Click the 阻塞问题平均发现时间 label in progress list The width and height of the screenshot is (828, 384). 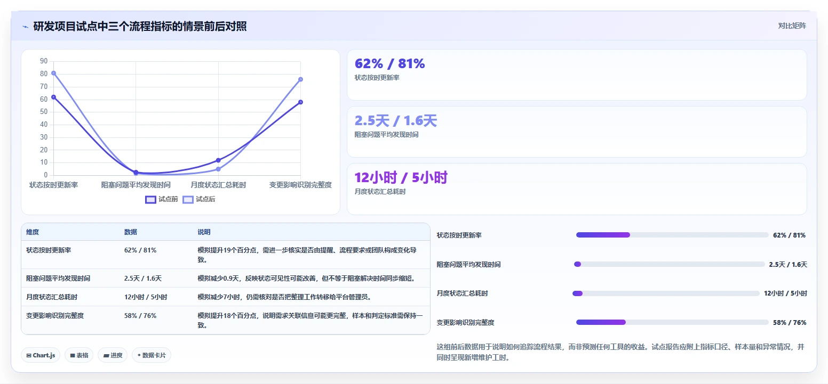click(x=469, y=264)
